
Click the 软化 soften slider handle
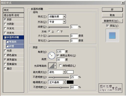(x=49, y=41)
